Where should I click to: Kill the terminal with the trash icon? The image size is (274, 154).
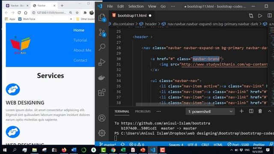[x=260, y=111]
